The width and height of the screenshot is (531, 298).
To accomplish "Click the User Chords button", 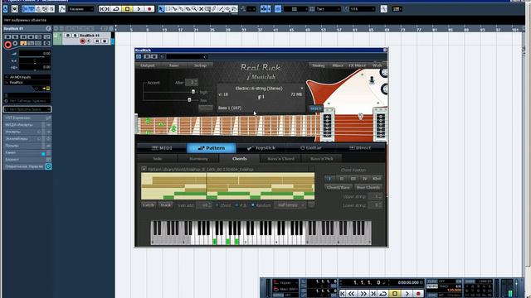I will tap(368, 187).
